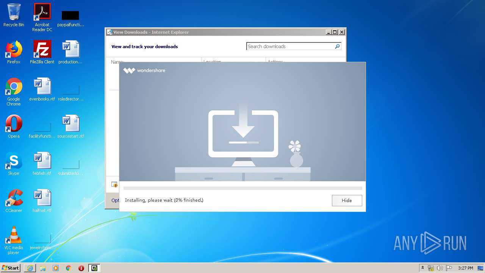Select the Acrobat Reader DC shortcut
The width and height of the screenshot is (485, 273).
(x=42, y=17)
